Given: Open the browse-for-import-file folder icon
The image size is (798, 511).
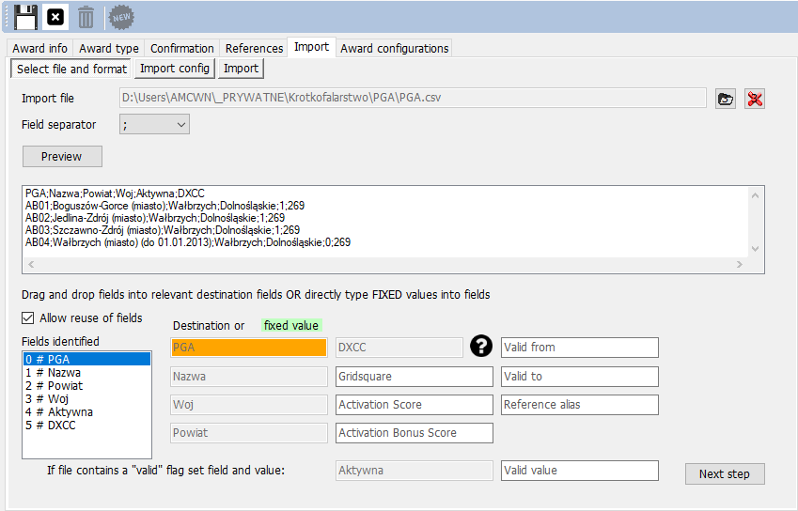Looking at the screenshot, I should point(726,99).
